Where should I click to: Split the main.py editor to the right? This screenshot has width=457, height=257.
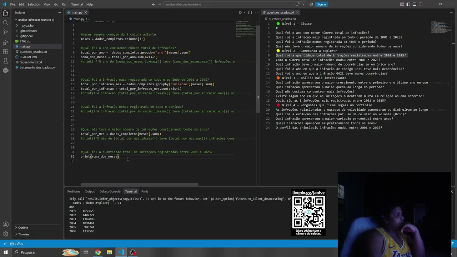tap(250, 12)
